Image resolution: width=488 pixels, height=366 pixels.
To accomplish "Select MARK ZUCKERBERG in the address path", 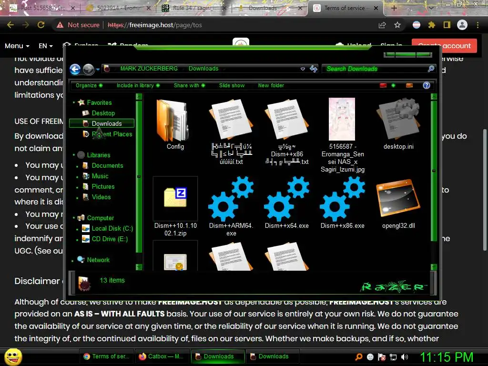I will (149, 69).
